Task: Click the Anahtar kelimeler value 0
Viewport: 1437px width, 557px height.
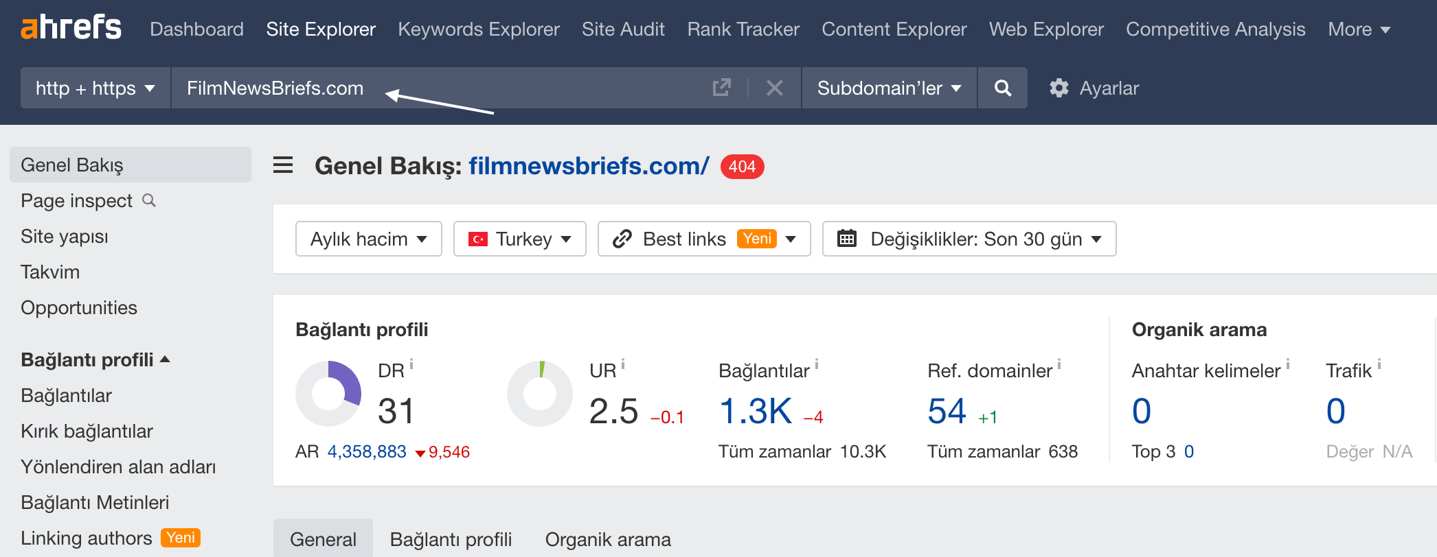Action: pos(1142,411)
